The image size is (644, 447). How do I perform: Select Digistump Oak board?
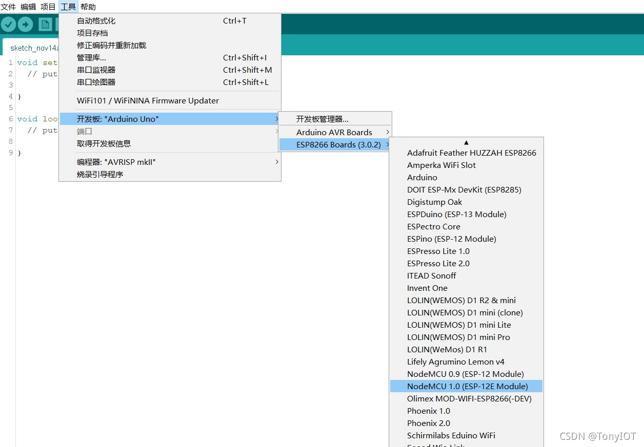pyautogui.click(x=466, y=202)
